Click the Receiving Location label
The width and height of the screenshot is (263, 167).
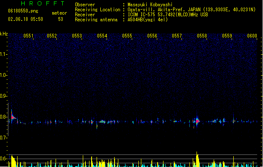pyautogui.click(x=97, y=10)
